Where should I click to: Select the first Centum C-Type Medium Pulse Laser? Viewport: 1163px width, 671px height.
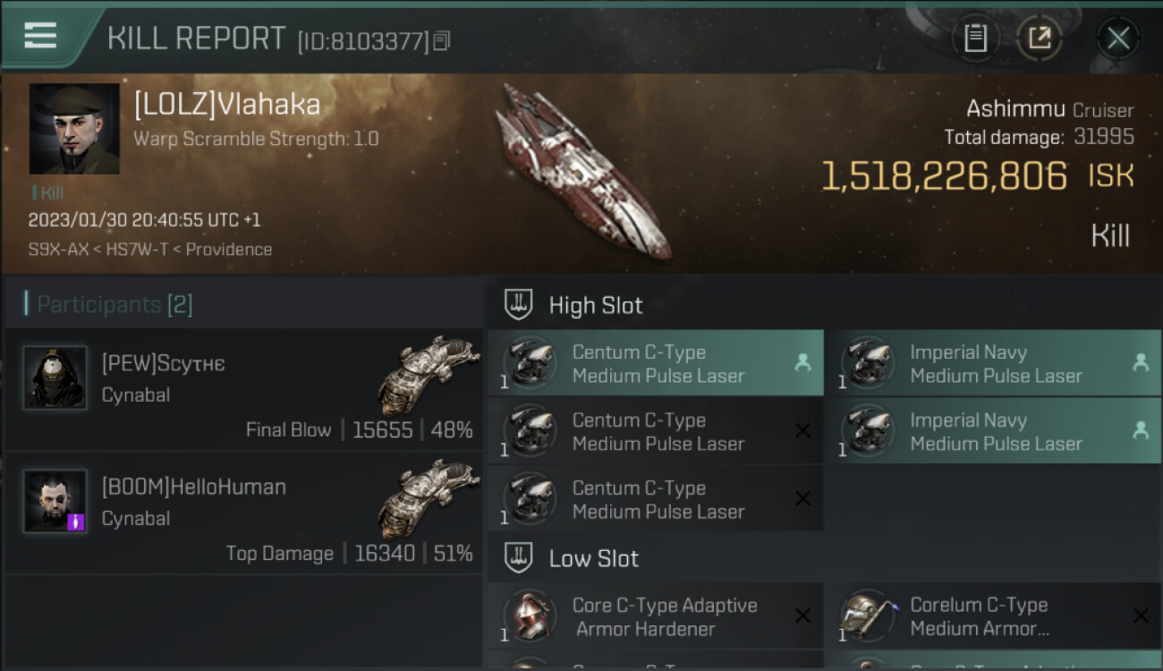coord(656,364)
